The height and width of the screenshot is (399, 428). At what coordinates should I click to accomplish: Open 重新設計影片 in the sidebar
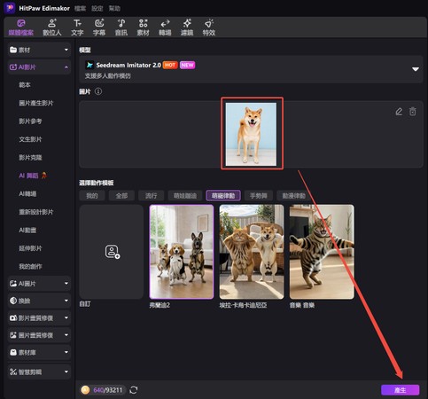[36, 212]
